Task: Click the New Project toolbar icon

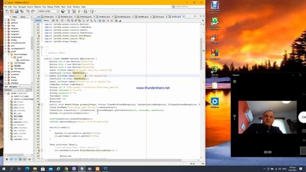Action: (x=12, y=11)
